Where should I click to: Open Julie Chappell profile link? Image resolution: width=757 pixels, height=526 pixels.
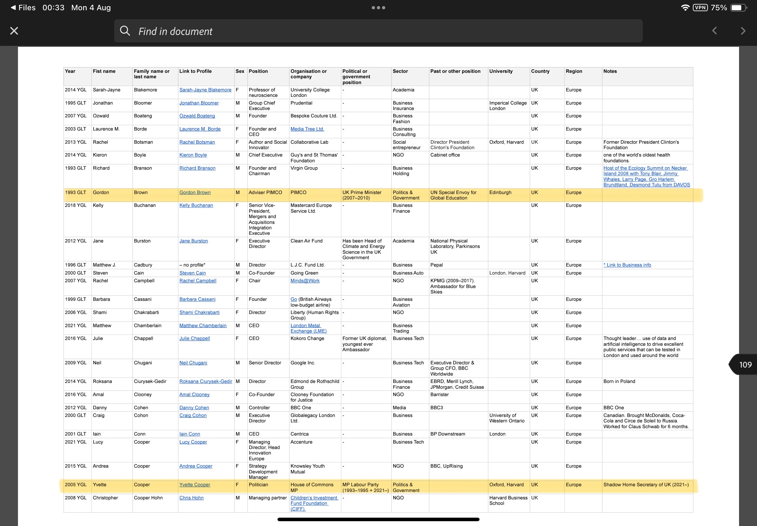point(194,338)
